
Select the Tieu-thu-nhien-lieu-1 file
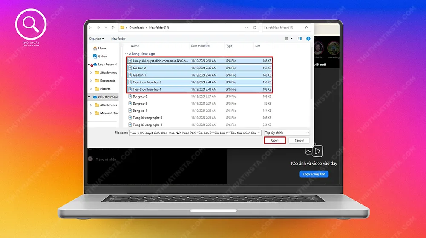[199, 89]
